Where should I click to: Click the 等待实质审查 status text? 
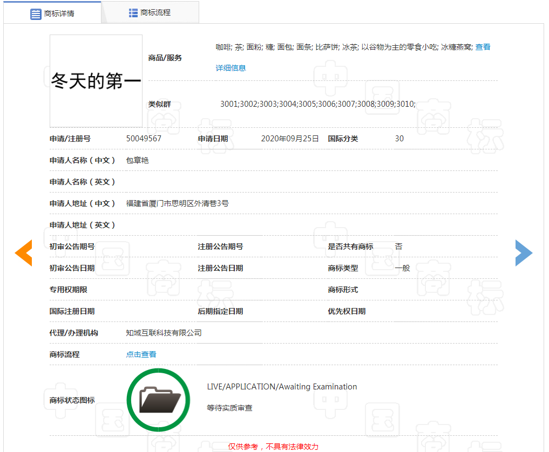click(229, 408)
